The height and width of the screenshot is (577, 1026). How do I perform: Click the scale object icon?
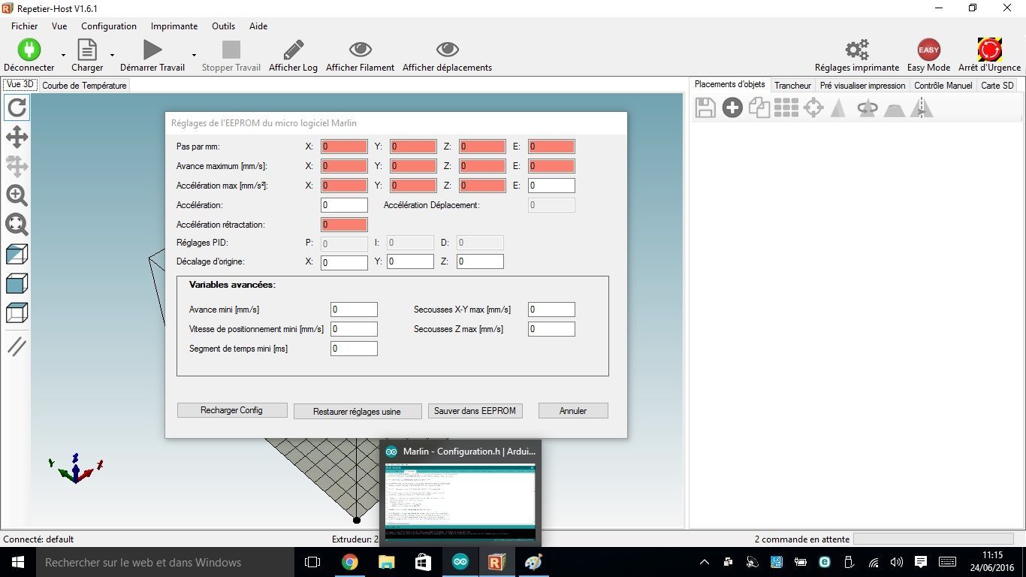click(x=838, y=108)
